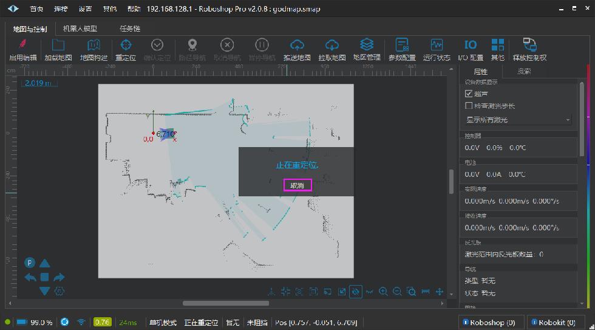Click the map horizontal scrollbar thumb
595x330 pixels.
click(x=226, y=303)
